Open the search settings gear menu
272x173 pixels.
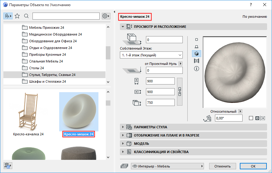click(106, 16)
